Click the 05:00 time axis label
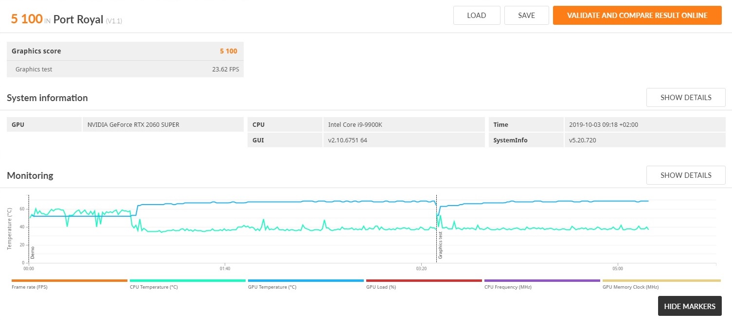 pos(617,268)
